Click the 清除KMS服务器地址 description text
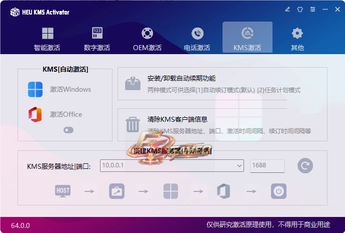 coord(229,131)
